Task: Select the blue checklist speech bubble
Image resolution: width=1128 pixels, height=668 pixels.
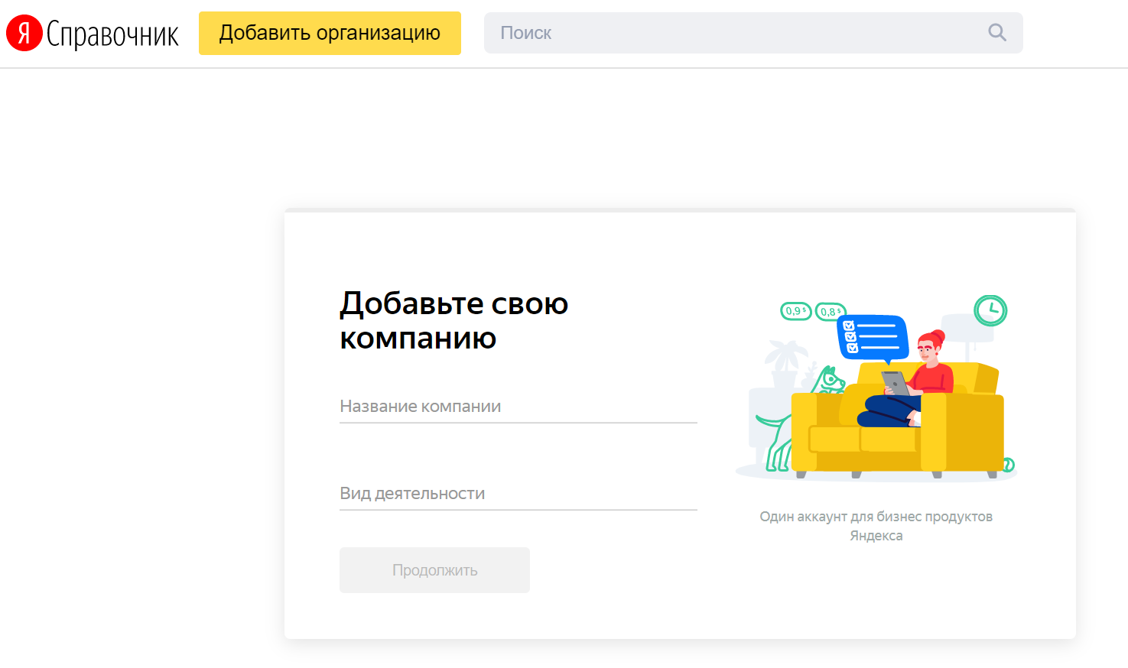Action: [873, 336]
